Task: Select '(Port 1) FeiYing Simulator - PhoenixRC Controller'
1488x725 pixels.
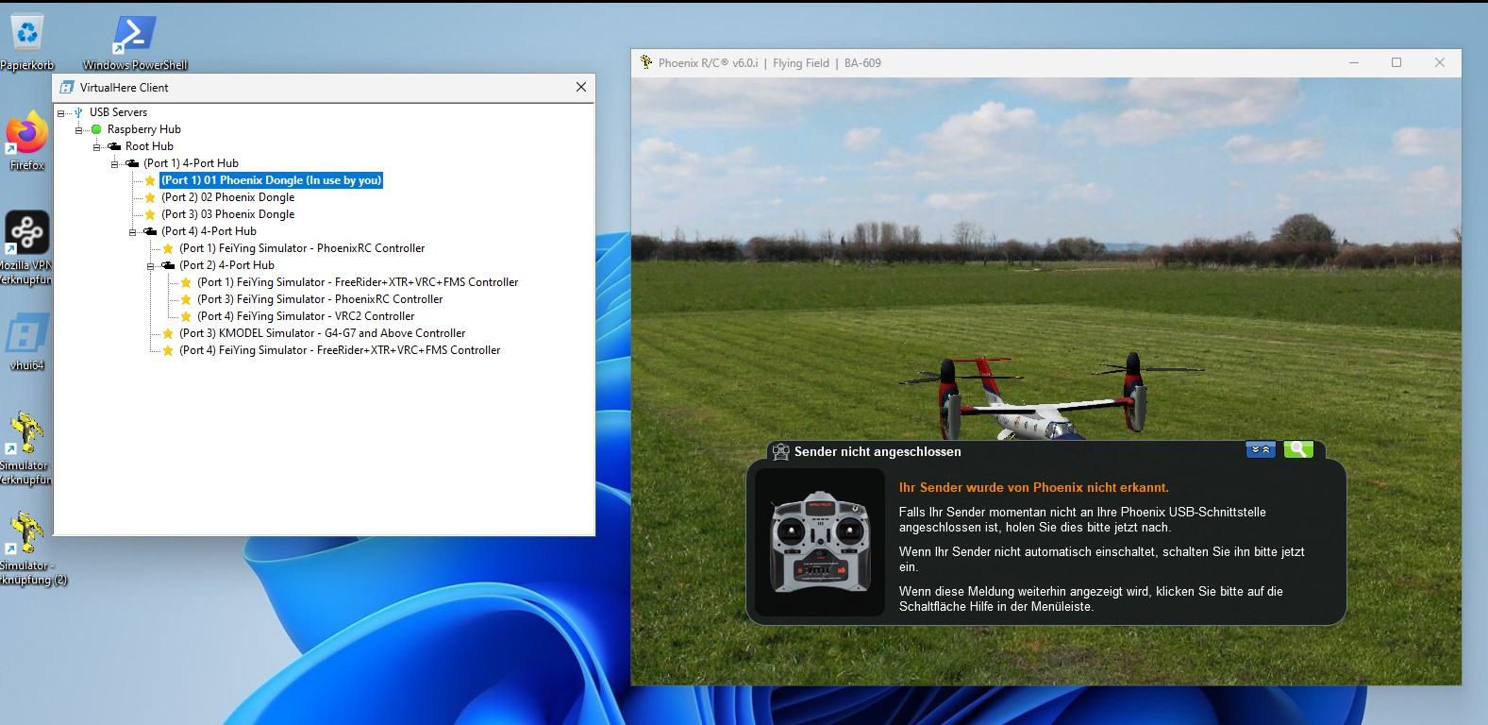Action: click(302, 248)
